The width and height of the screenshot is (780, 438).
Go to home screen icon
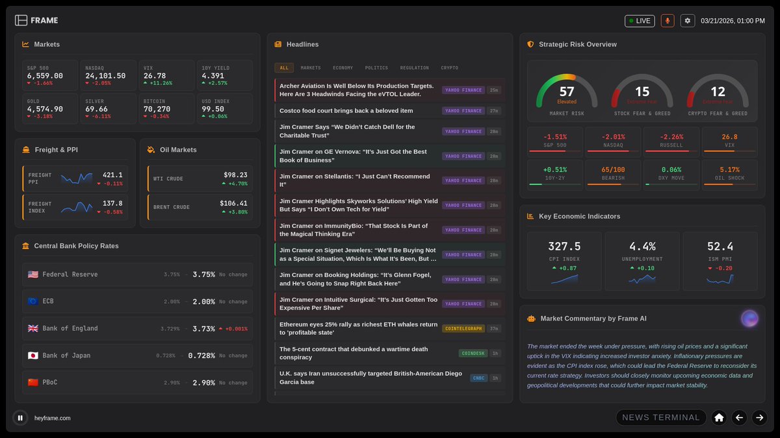tap(719, 417)
